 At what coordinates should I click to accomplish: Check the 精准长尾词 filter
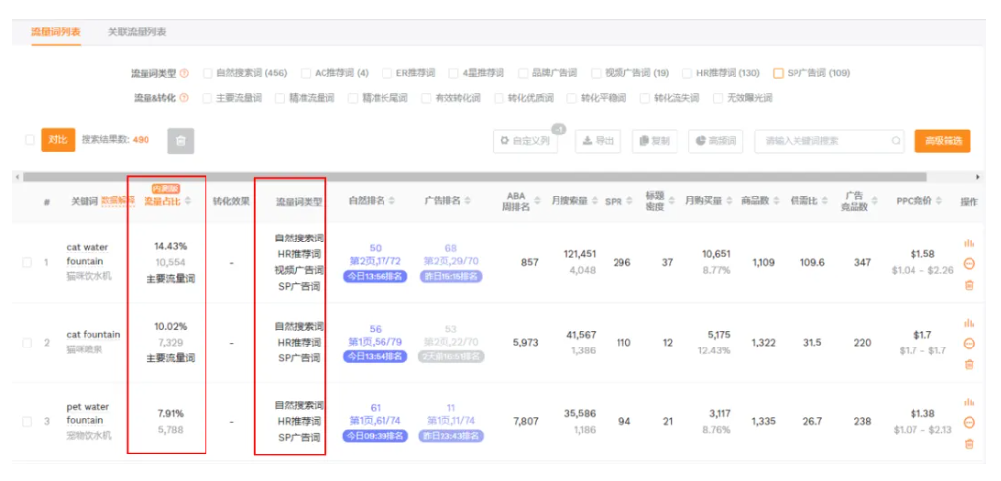coord(353,98)
